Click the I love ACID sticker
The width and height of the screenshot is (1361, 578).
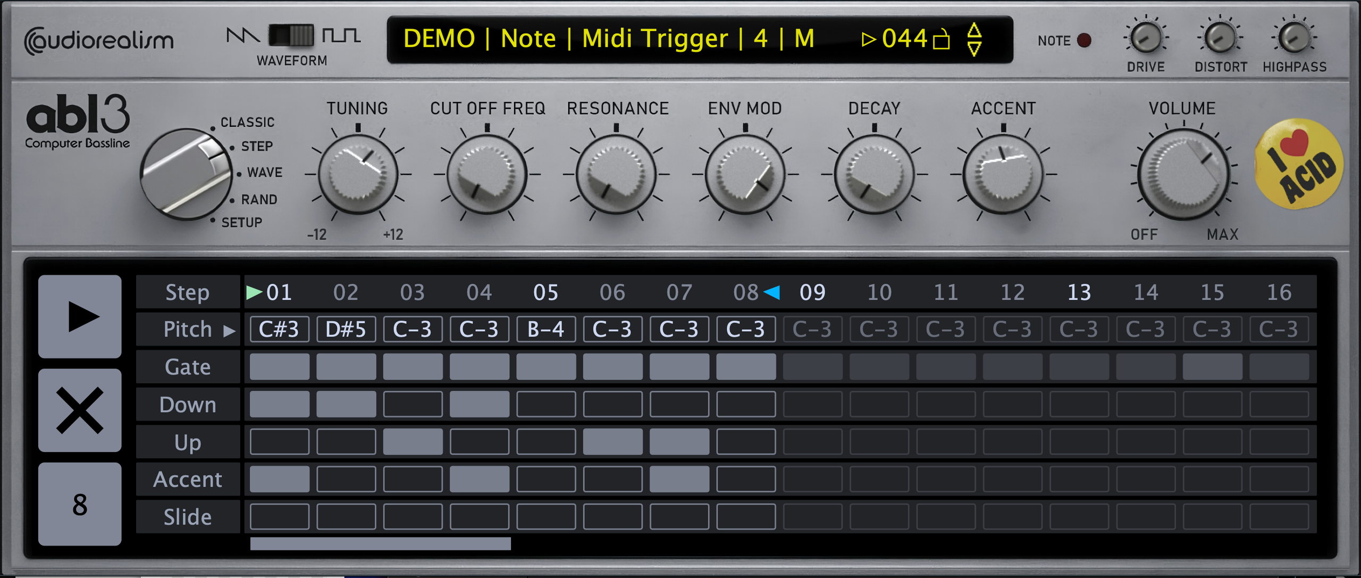click(1299, 163)
